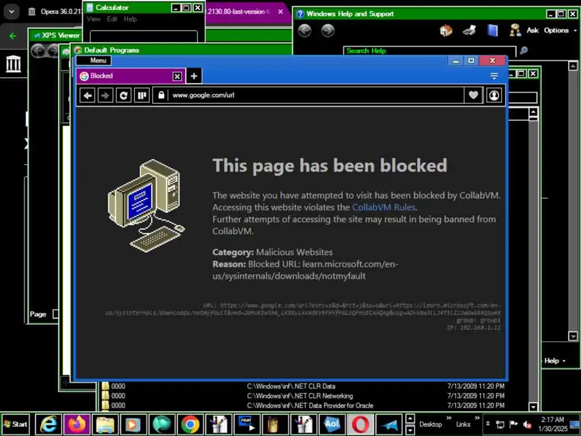Screen dimensions: 581x436
Task: Show hidden system tray icons
Action: [488, 424]
